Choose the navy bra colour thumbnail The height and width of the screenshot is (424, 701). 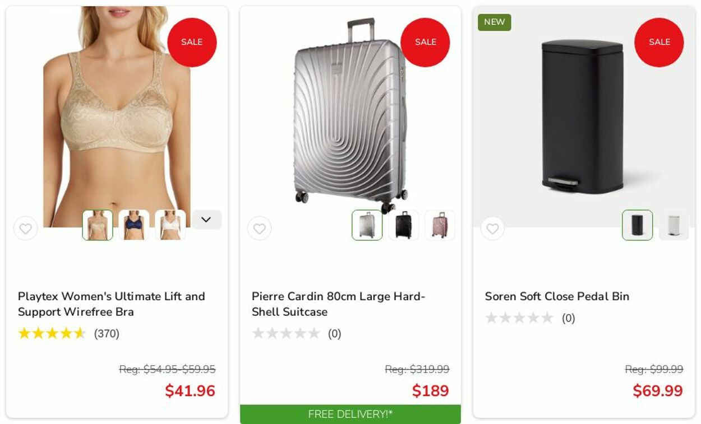134,225
